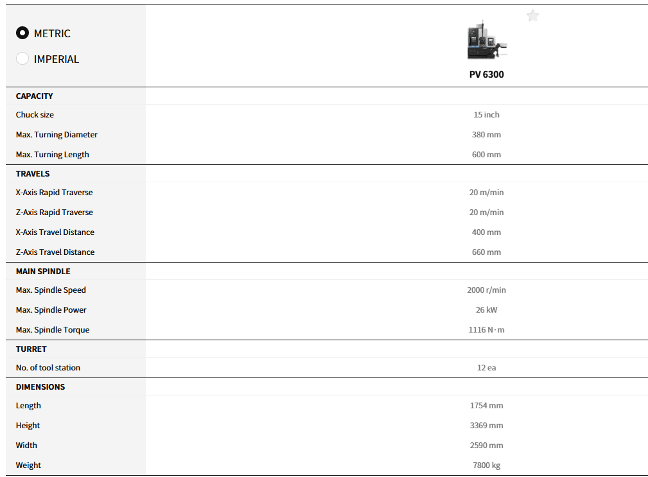Click the DIMENSIONS section header
The height and width of the screenshot is (477, 648).
(40, 386)
